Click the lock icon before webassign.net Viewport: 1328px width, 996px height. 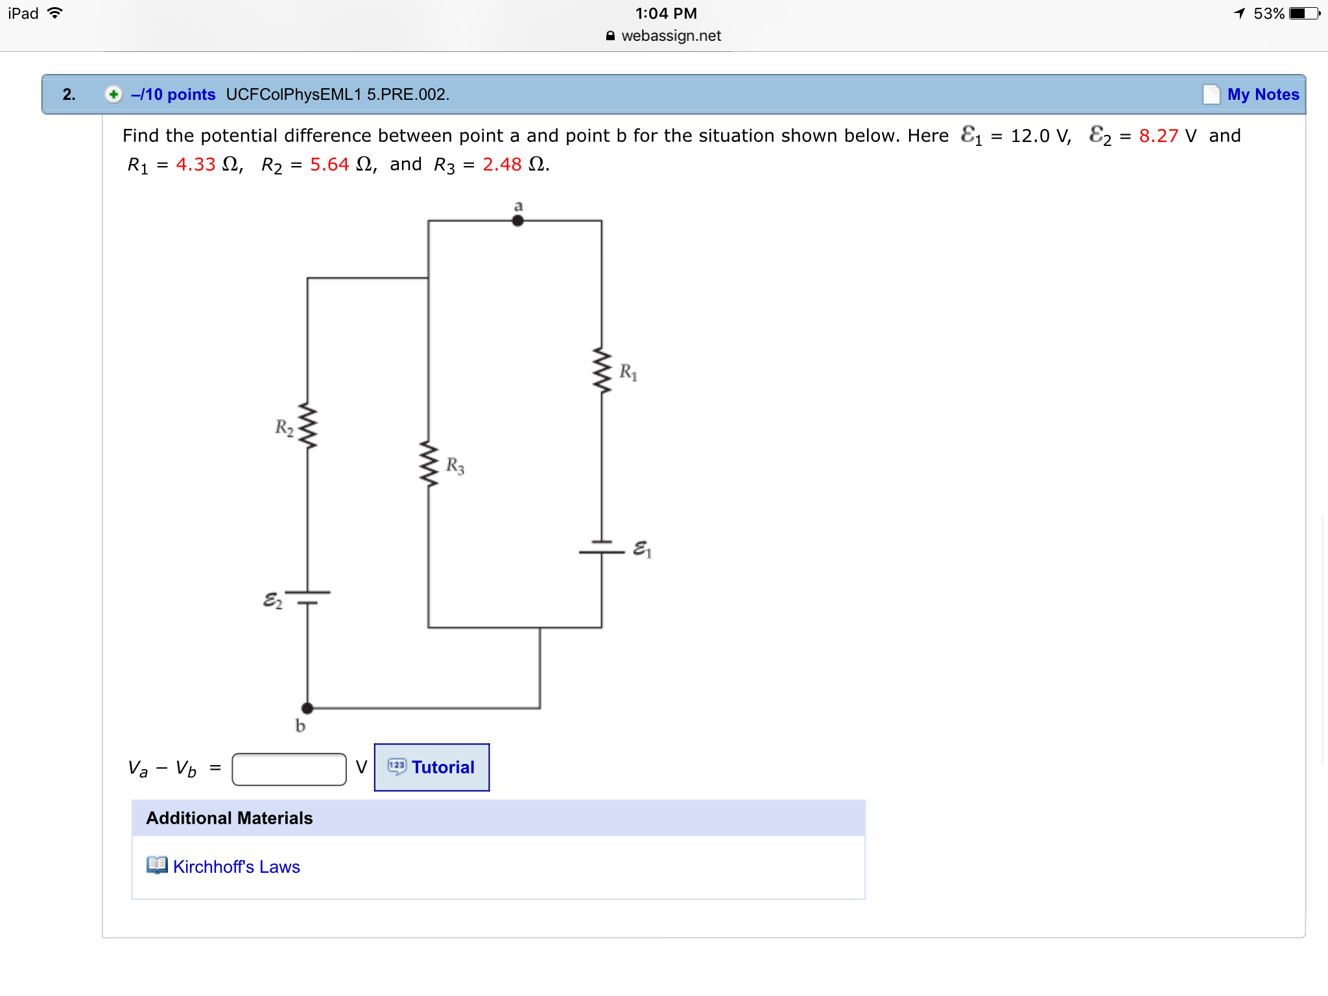tap(610, 36)
